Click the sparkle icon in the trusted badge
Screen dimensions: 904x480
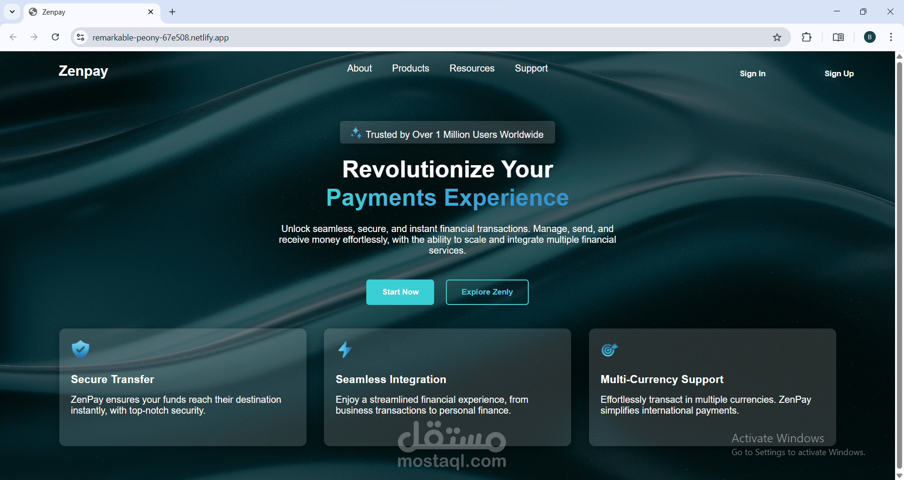(356, 133)
